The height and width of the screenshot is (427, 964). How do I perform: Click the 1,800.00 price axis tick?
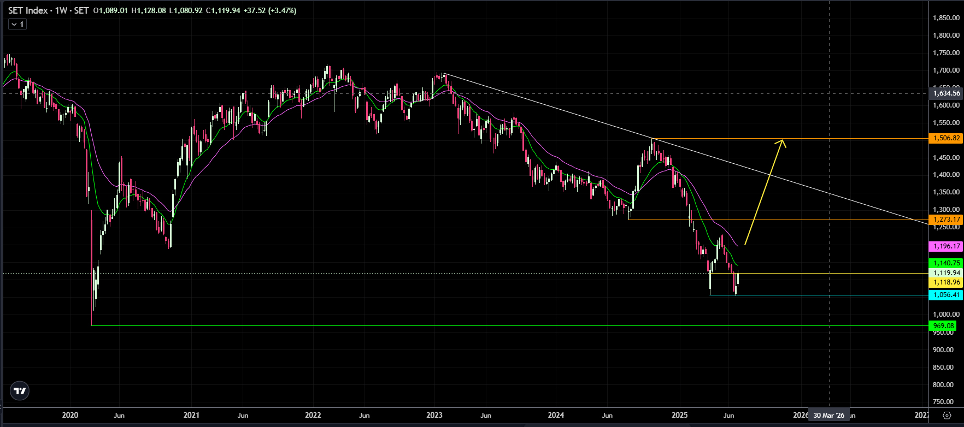coord(947,35)
